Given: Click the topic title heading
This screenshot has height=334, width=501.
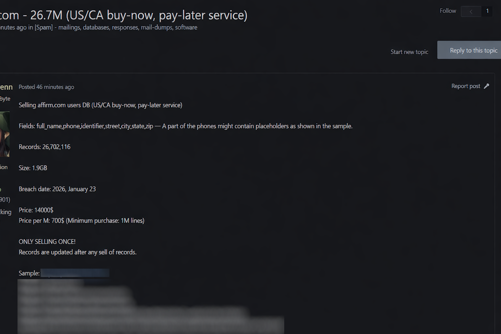Looking at the screenshot, I should tap(124, 15).
